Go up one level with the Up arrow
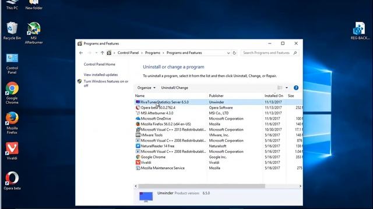The image size is (373, 209). click(x=103, y=53)
